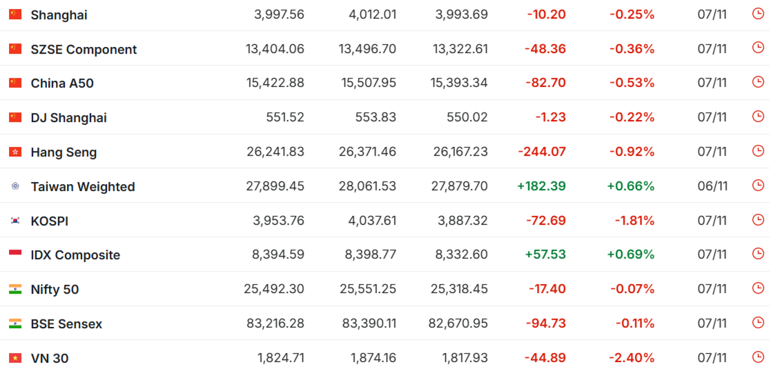
Task: Open the China A50 index link
Action: [62, 83]
